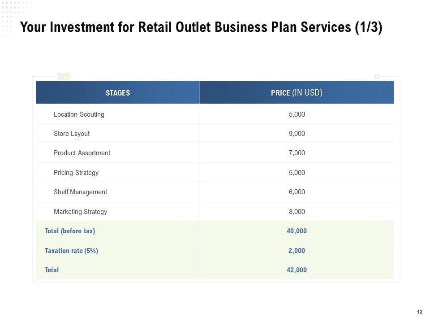
Task: Click the small circle icon above table
Action: pyautogui.click(x=377, y=77)
